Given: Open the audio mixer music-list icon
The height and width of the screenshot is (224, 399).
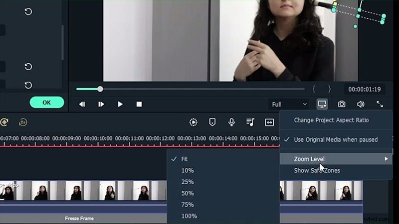Looking at the screenshot, I should (x=250, y=122).
